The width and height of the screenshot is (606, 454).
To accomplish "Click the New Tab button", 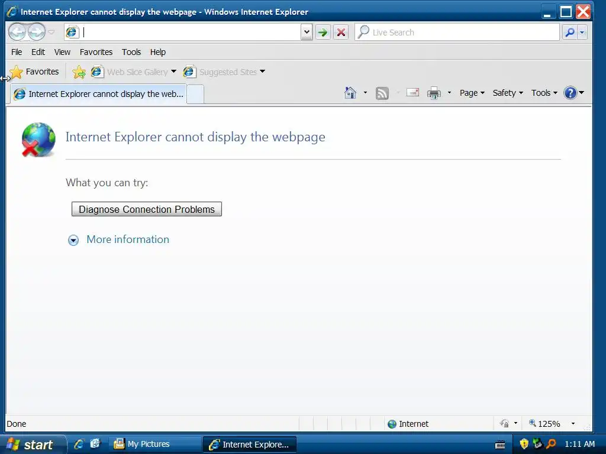I will tap(195, 94).
